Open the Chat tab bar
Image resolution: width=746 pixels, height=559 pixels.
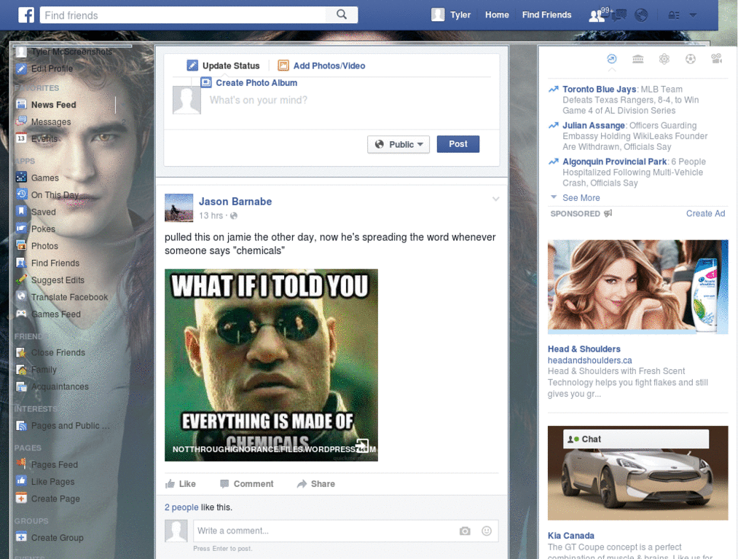(636, 439)
